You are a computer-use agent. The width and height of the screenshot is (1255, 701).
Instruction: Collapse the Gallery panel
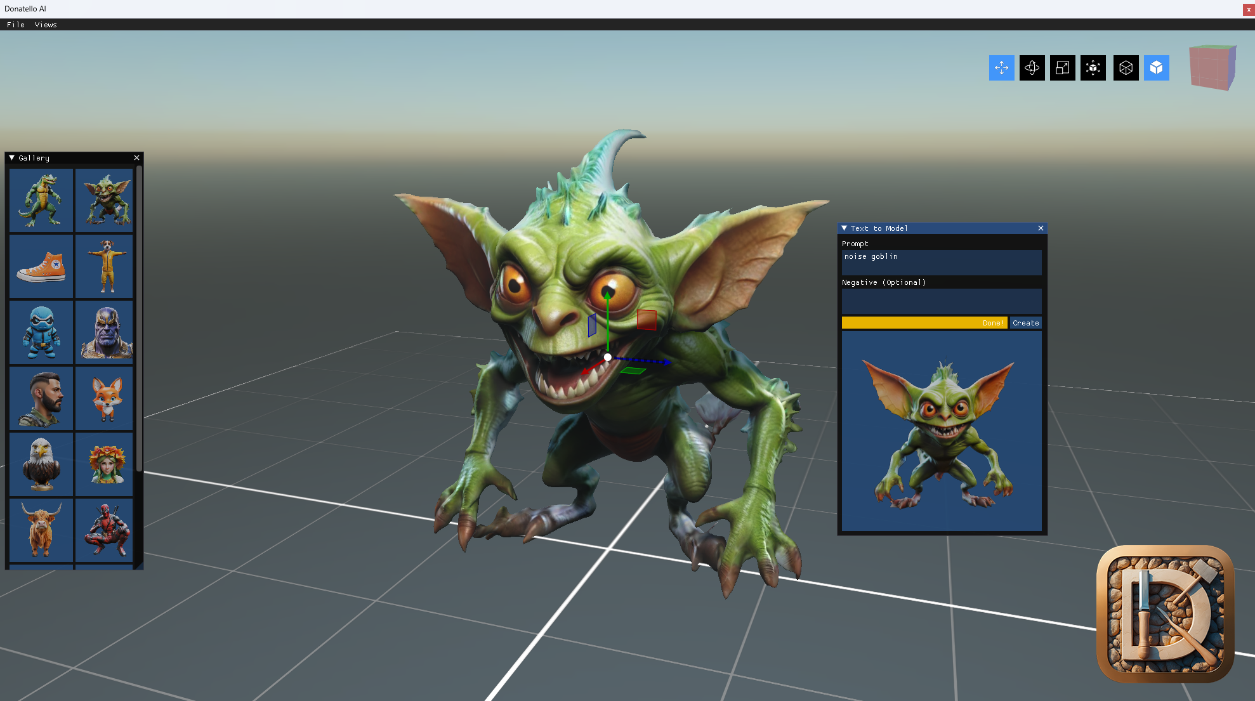point(11,158)
